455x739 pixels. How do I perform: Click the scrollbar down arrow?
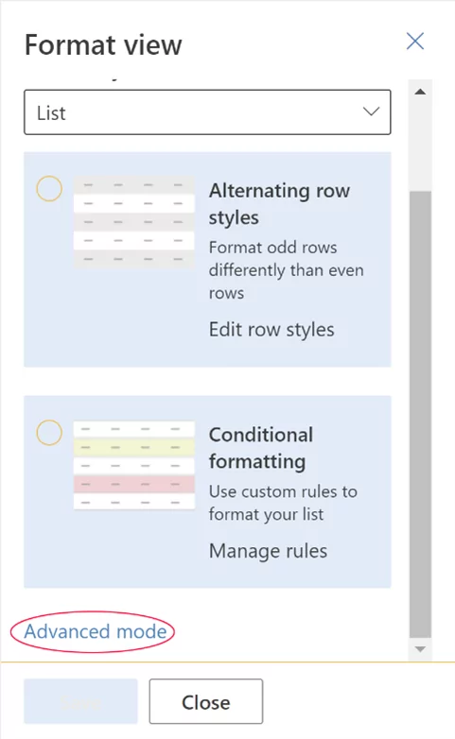(420, 649)
